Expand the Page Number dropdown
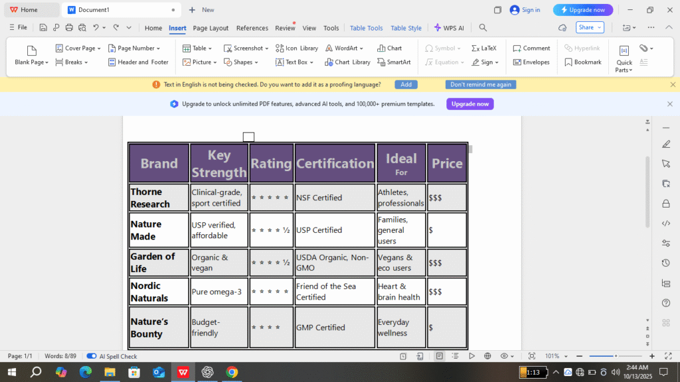The height and width of the screenshot is (382, 680). pyautogui.click(x=158, y=48)
